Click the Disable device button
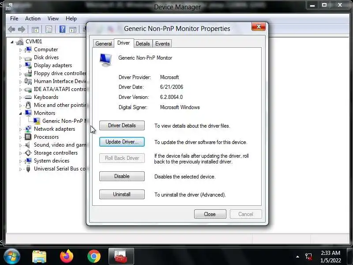 point(122,176)
